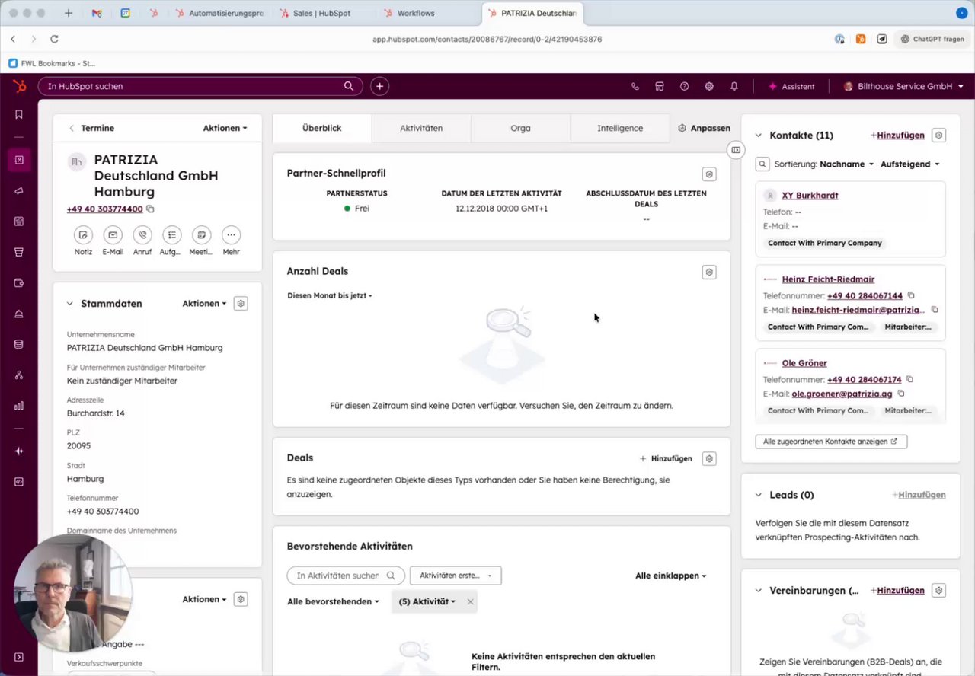
Task: Change the 'Diesen Monat bis jetzt' period
Action: [x=330, y=295]
